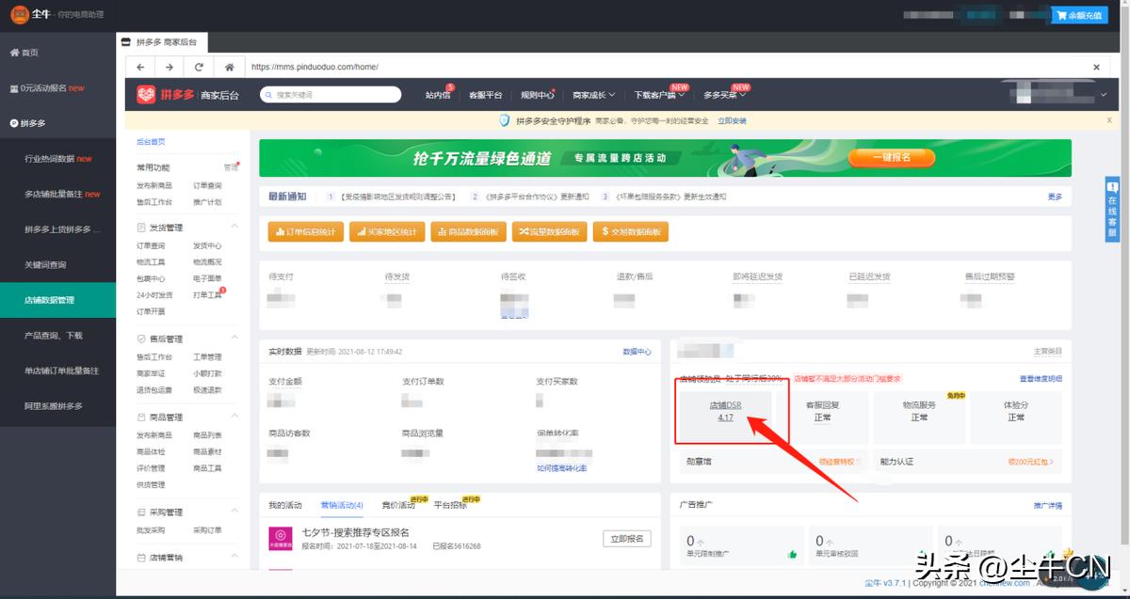This screenshot has height=599, width=1130.
Task: Open 规则中心 from the top menu
Action: (x=537, y=94)
